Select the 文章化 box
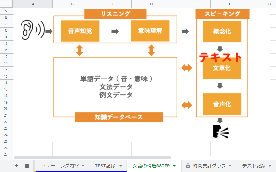This screenshot has height=172, width=276. (222, 68)
